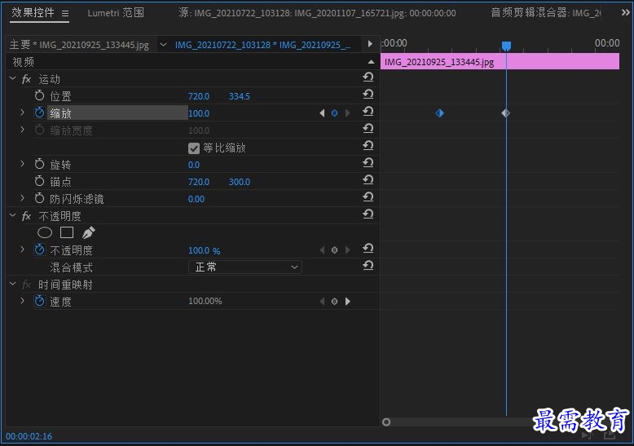The width and height of the screenshot is (634, 446).
Task: Uncheck the 等比缩放 checkbox
Action: point(194,148)
